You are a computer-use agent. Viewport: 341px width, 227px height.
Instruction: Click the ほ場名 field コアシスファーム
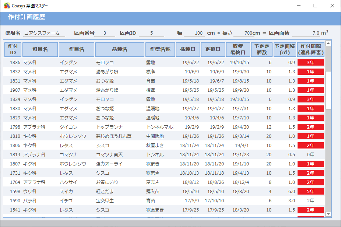tap(44, 33)
